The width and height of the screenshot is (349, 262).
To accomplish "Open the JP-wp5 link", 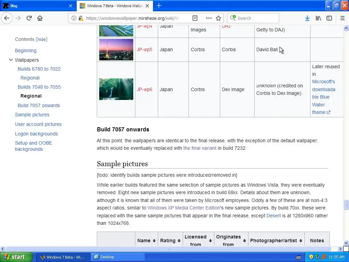I will pyautogui.click(x=145, y=49).
